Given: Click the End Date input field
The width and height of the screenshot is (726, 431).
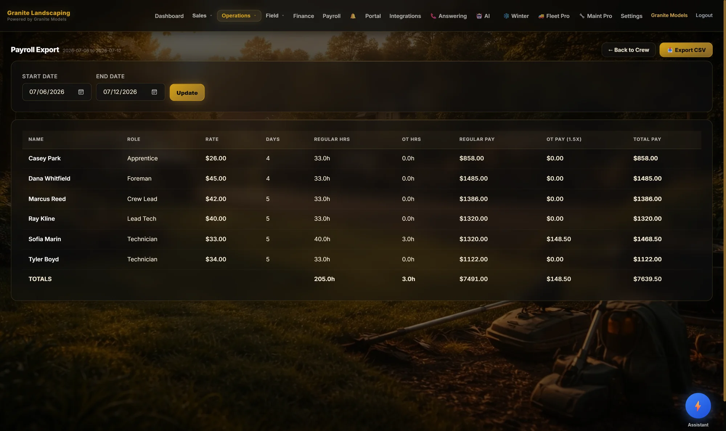Looking at the screenshot, I should pyautogui.click(x=130, y=92).
